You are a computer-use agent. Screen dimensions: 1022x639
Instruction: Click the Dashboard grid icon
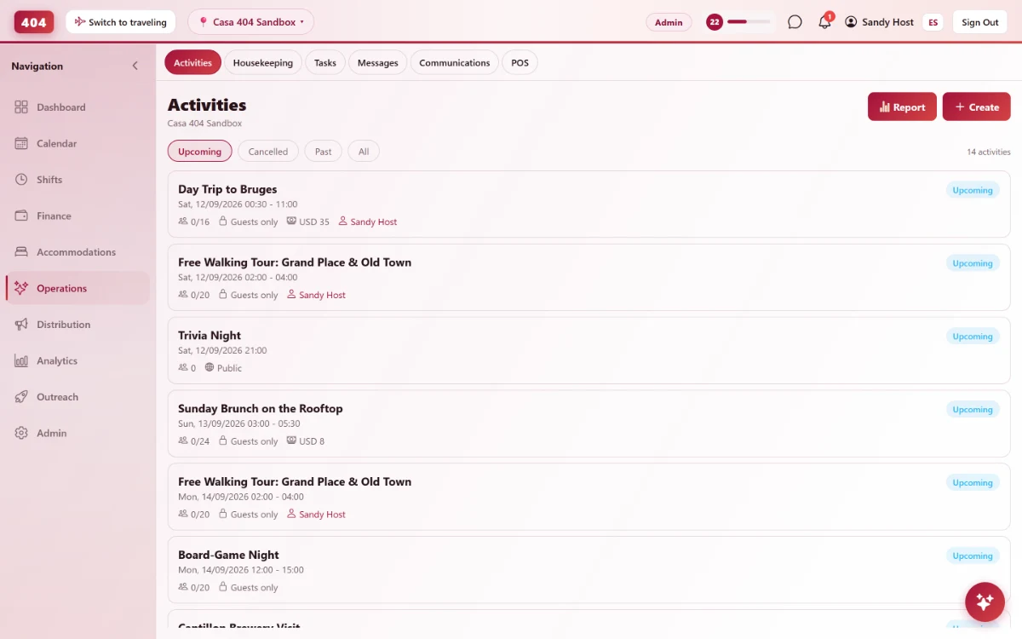coord(21,107)
